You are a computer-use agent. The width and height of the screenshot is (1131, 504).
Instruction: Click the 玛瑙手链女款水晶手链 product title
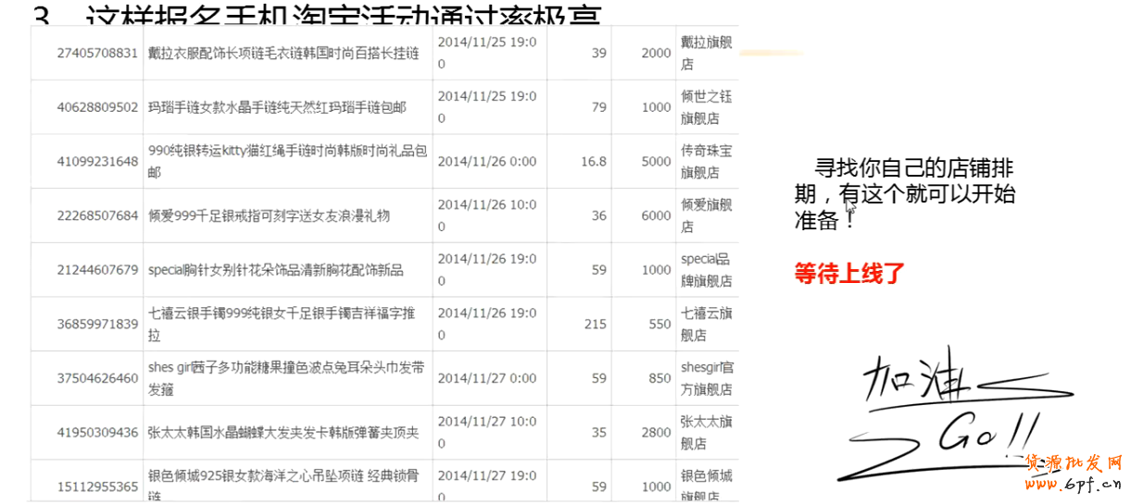[277, 108]
